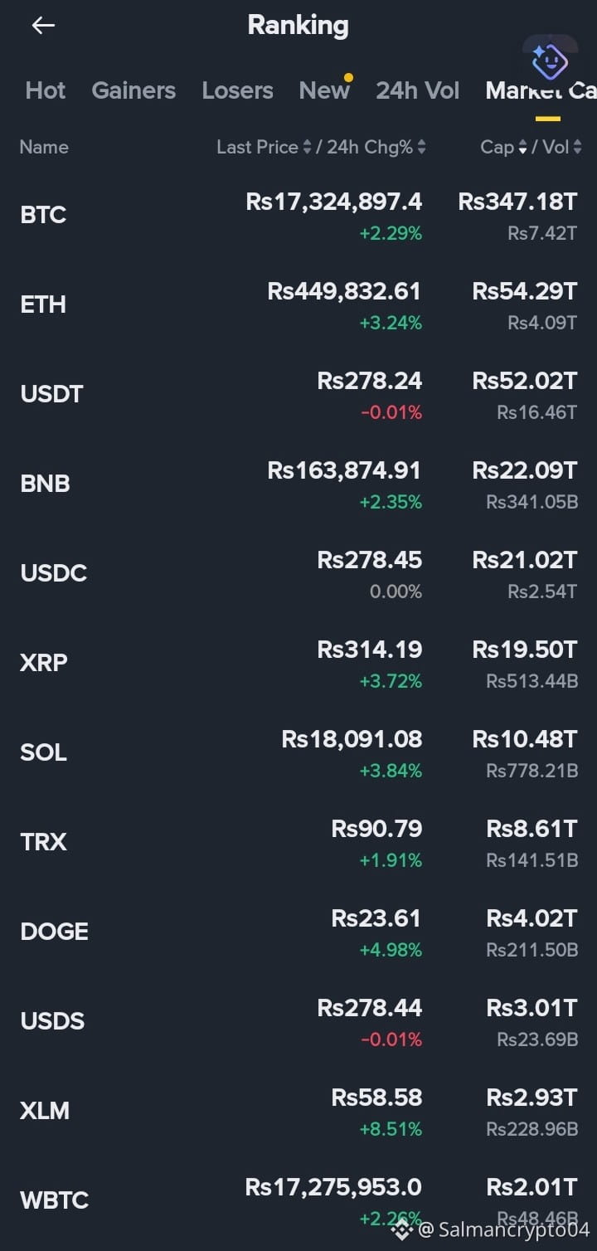The height and width of the screenshot is (1251, 597).
Task: Select the New tab
Action: [x=324, y=90]
